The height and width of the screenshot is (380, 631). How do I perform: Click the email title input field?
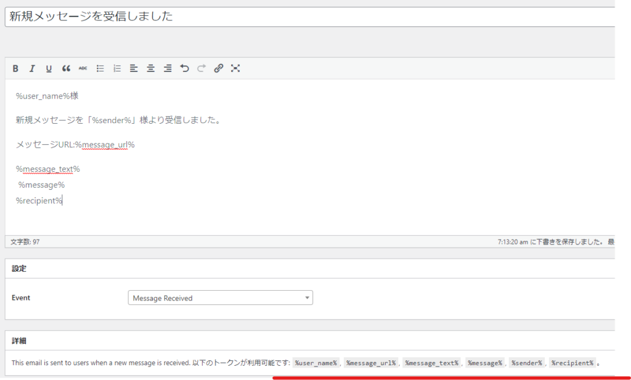tap(308, 17)
